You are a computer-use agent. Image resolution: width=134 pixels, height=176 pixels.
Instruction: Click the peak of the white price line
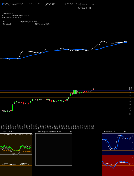103,41
